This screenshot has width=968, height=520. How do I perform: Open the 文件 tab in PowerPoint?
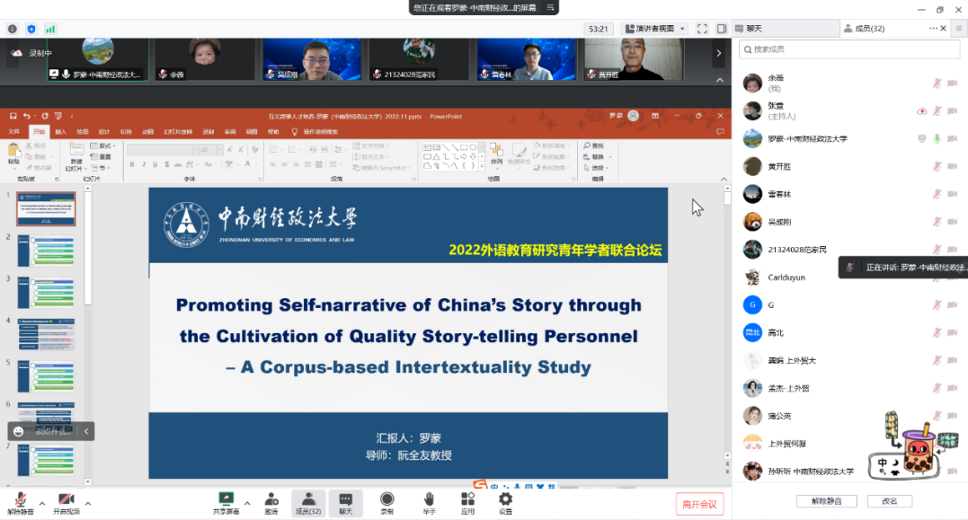[14, 131]
